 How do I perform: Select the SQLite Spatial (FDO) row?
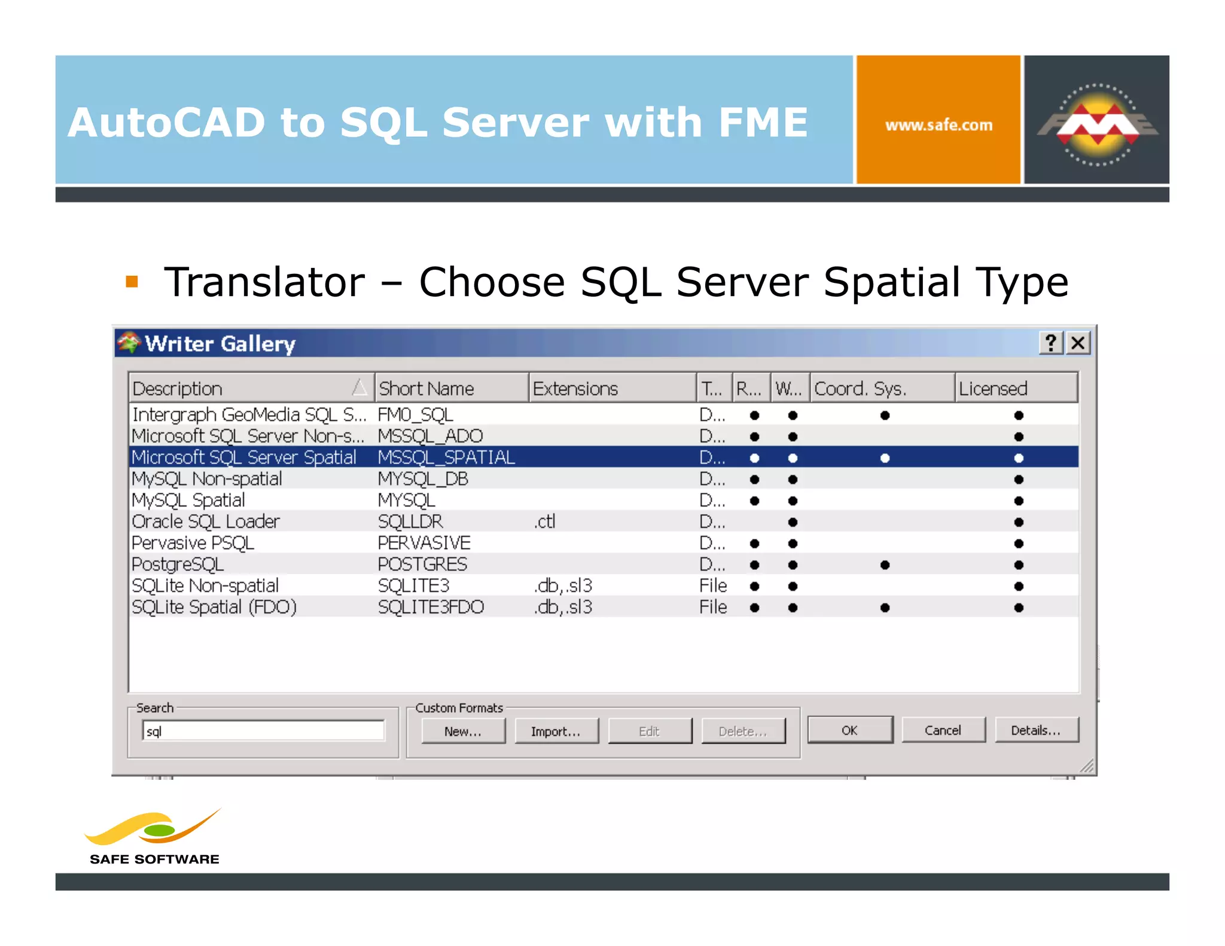(x=604, y=607)
